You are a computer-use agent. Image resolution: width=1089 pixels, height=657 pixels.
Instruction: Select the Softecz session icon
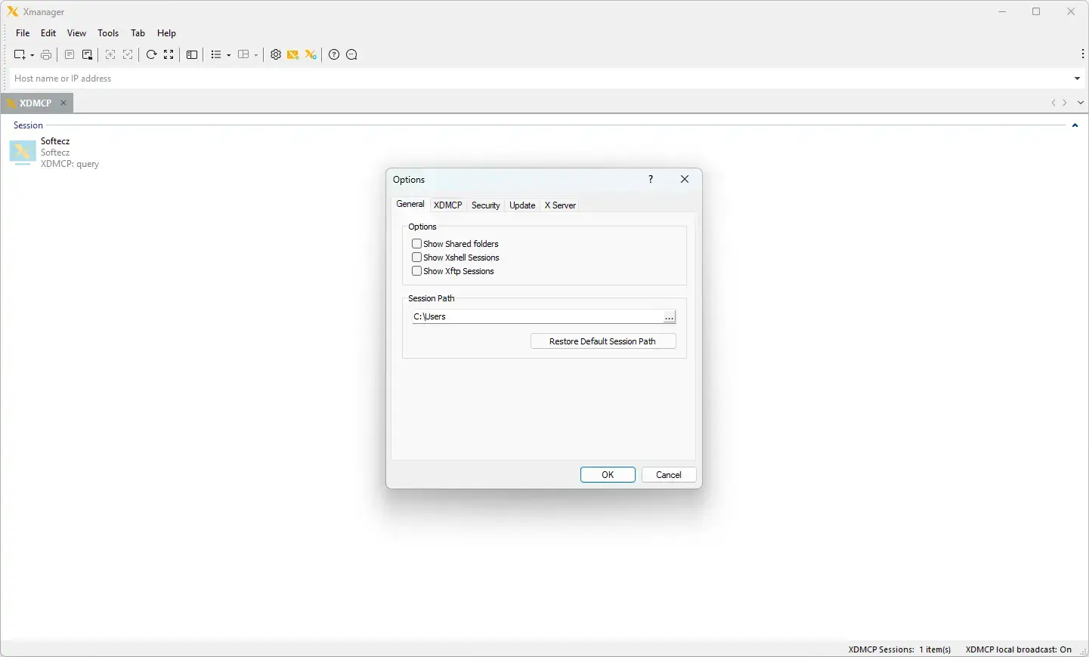(23, 153)
